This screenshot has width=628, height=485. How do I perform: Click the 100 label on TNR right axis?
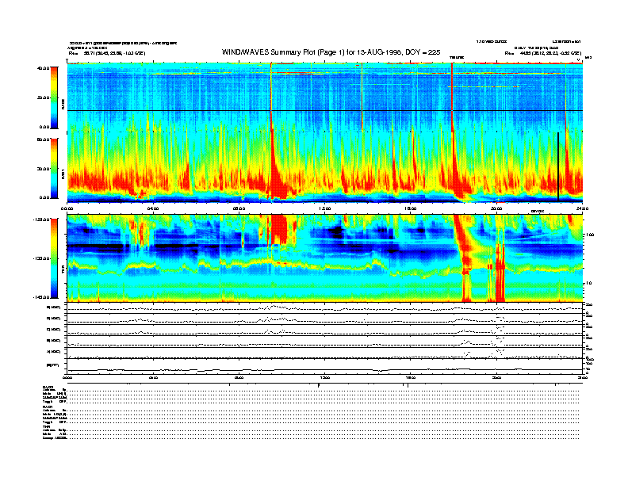(x=591, y=235)
